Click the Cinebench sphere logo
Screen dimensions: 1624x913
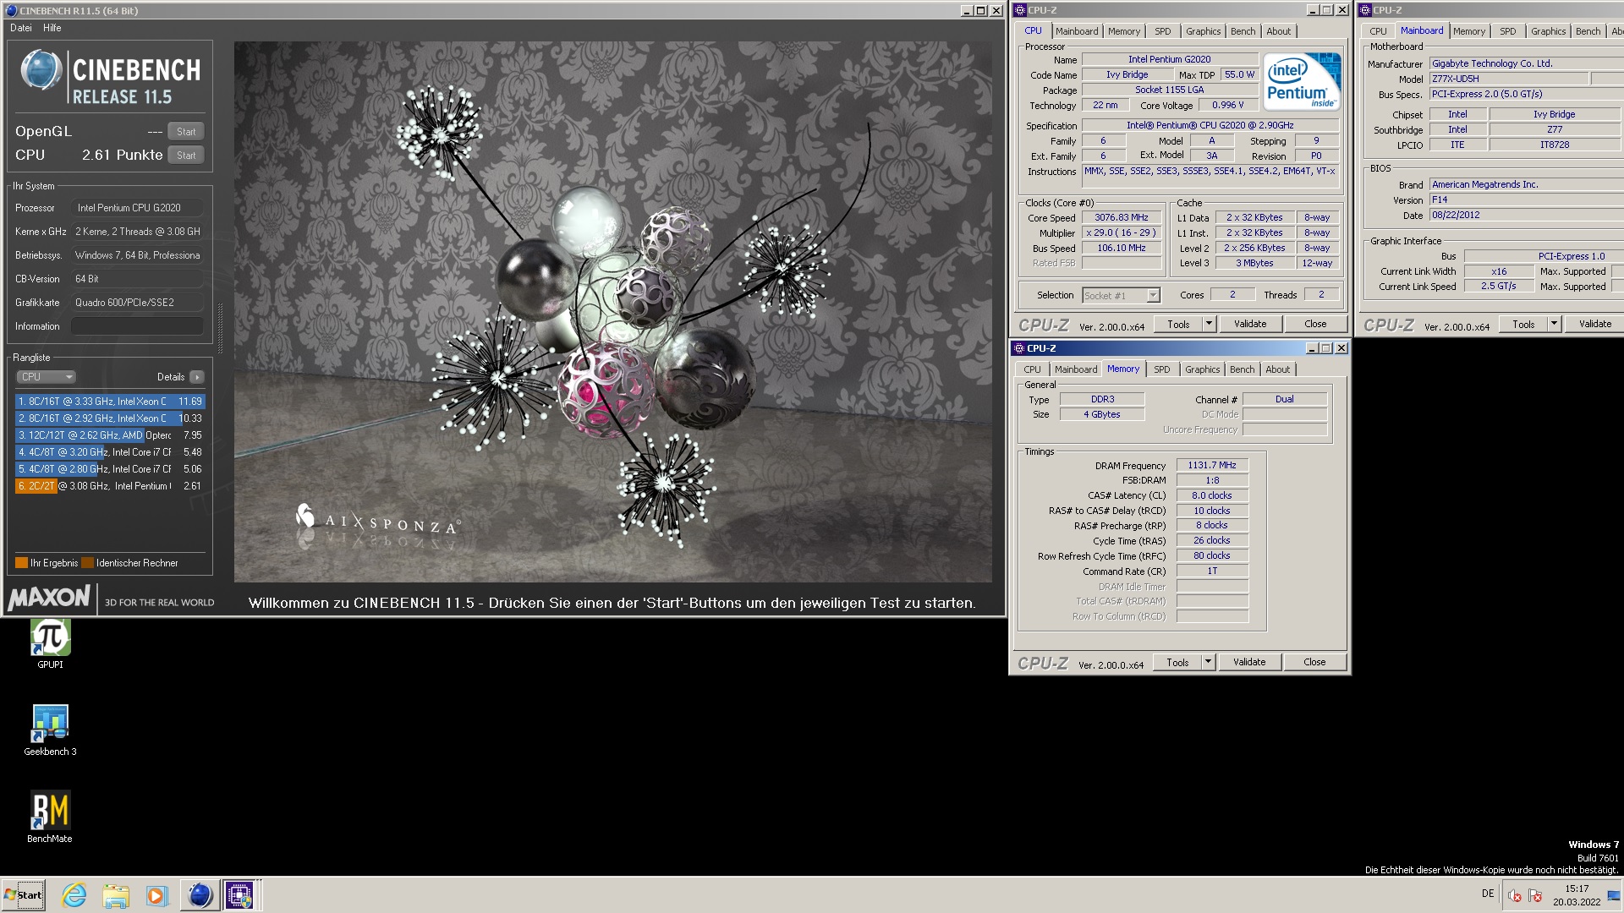(41, 70)
